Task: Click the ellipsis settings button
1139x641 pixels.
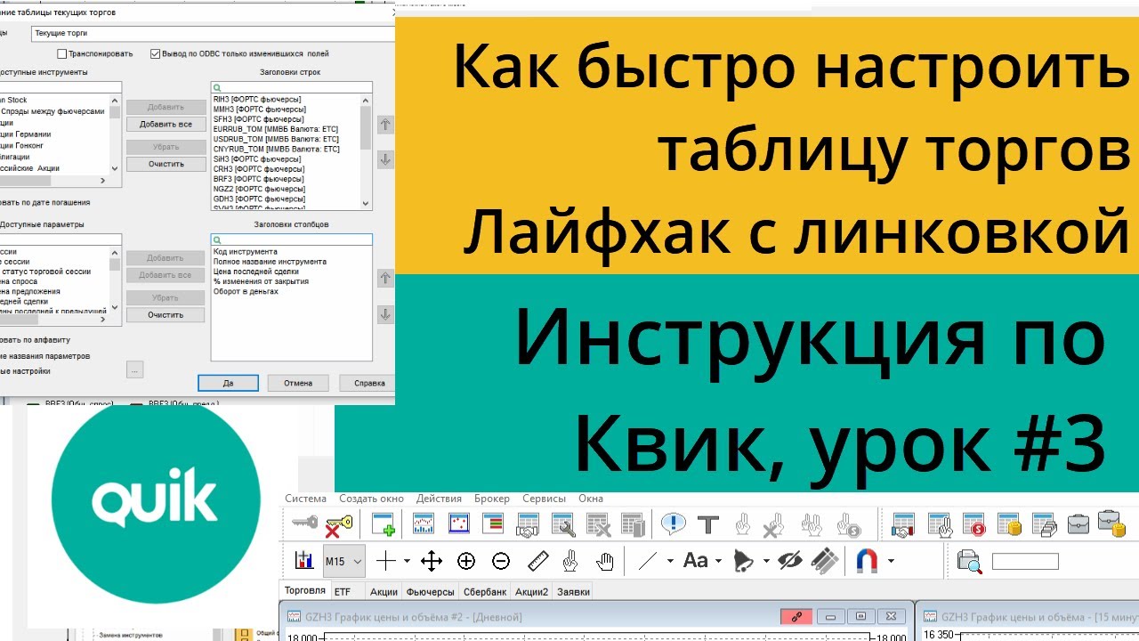Action: pyautogui.click(x=134, y=369)
